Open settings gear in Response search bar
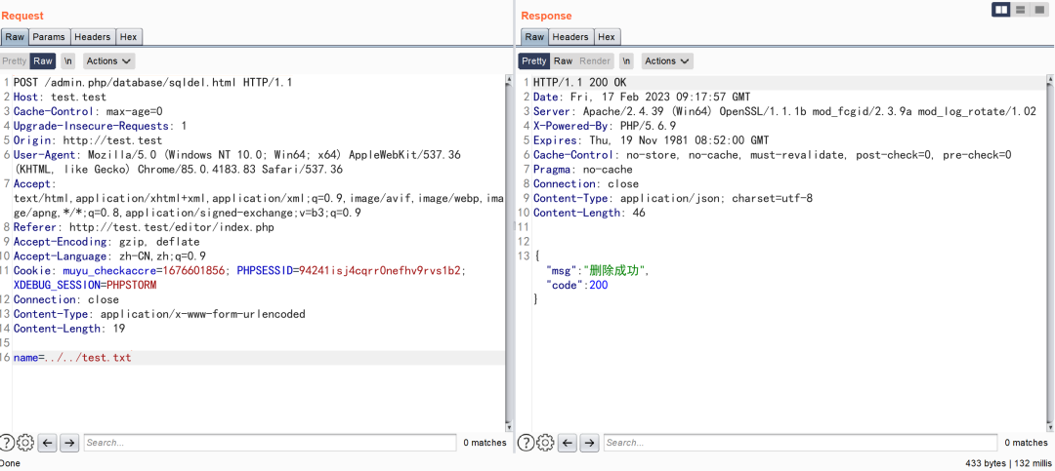Viewport: 1055px width, 471px height. tap(545, 442)
